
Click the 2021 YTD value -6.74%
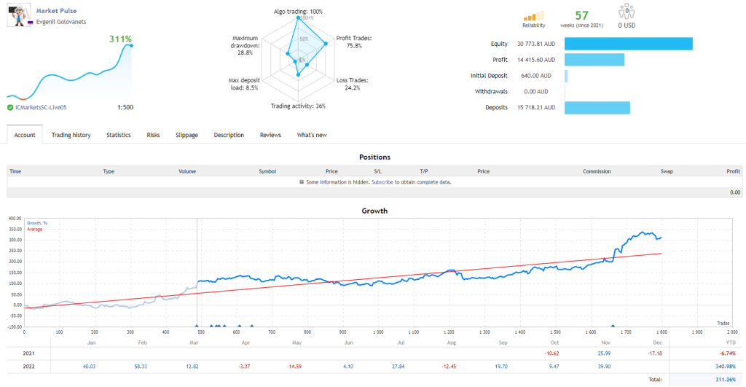pyautogui.click(x=728, y=353)
